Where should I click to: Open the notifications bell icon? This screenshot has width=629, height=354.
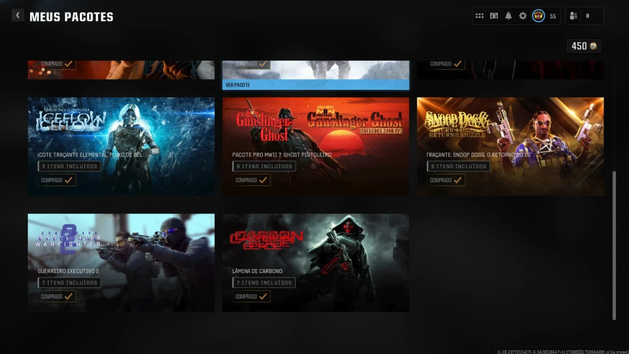[508, 16]
